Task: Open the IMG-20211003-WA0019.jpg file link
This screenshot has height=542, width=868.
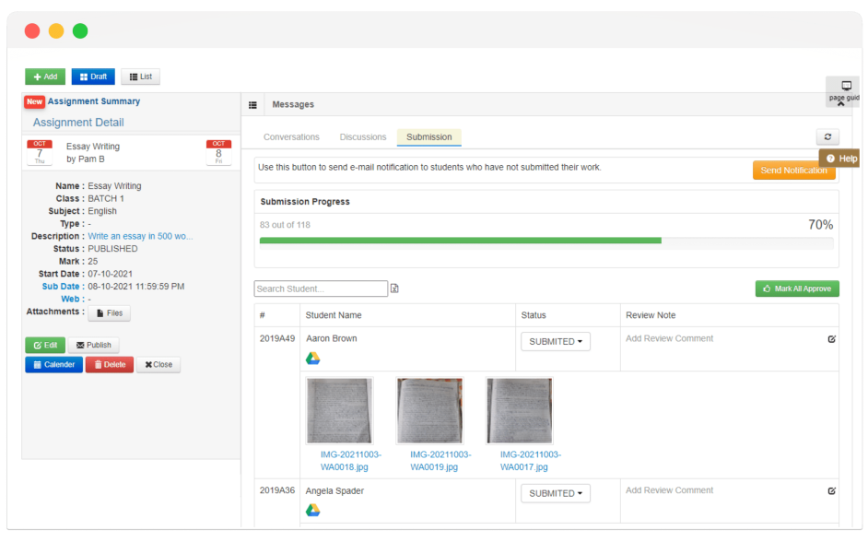Action: 440,461
